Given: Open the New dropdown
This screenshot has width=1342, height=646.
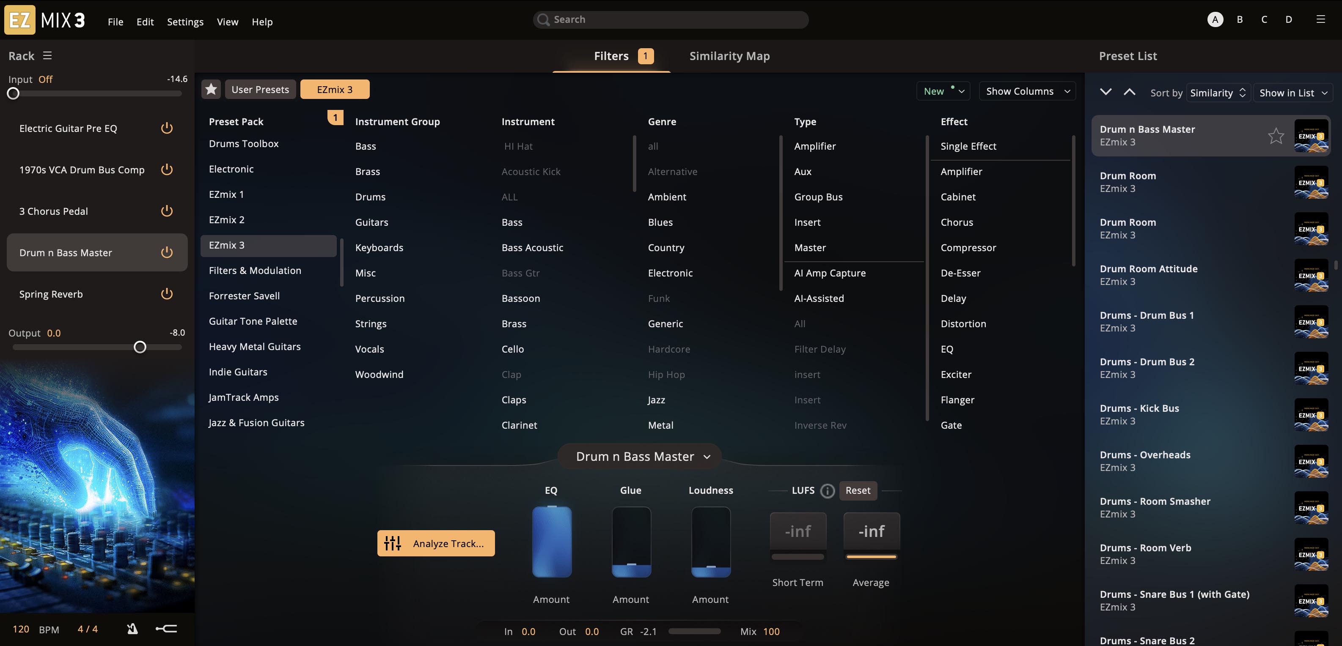Looking at the screenshot, I should [943, 91].
